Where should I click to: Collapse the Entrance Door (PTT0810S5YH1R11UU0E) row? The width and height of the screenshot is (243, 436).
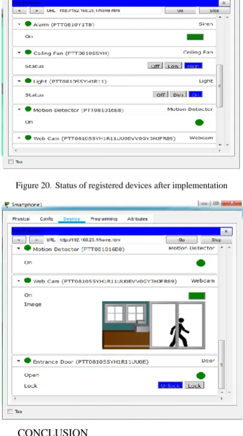[19, 361]
